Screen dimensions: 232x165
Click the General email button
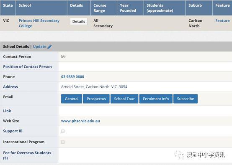(x=72, y=99)
